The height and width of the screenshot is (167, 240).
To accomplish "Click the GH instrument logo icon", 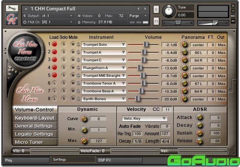I will tap(12, 19).
